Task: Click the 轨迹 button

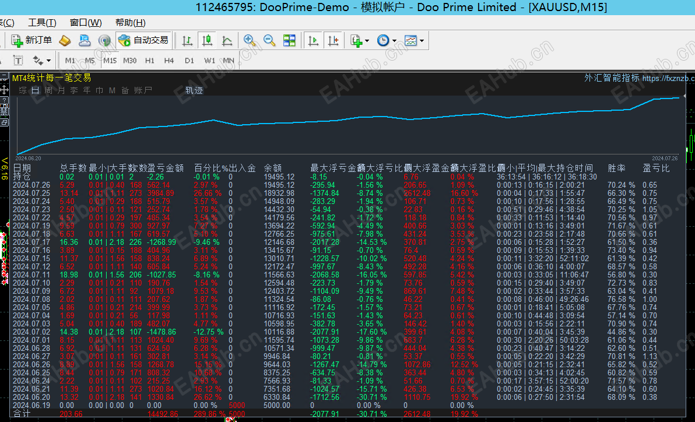Action: tap(194, 90)
